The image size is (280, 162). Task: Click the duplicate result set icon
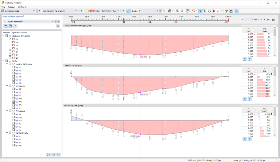pos(10,26)
